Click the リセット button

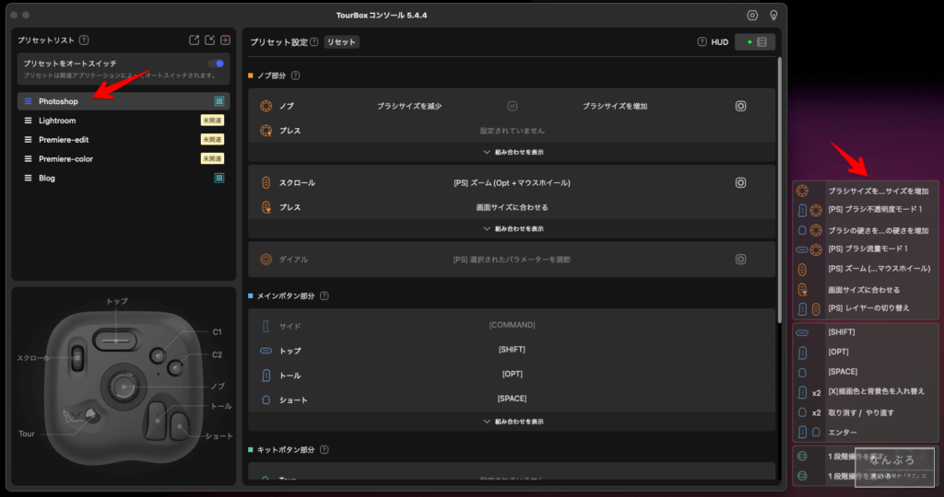pyautogui.click(x=341, y=42)
